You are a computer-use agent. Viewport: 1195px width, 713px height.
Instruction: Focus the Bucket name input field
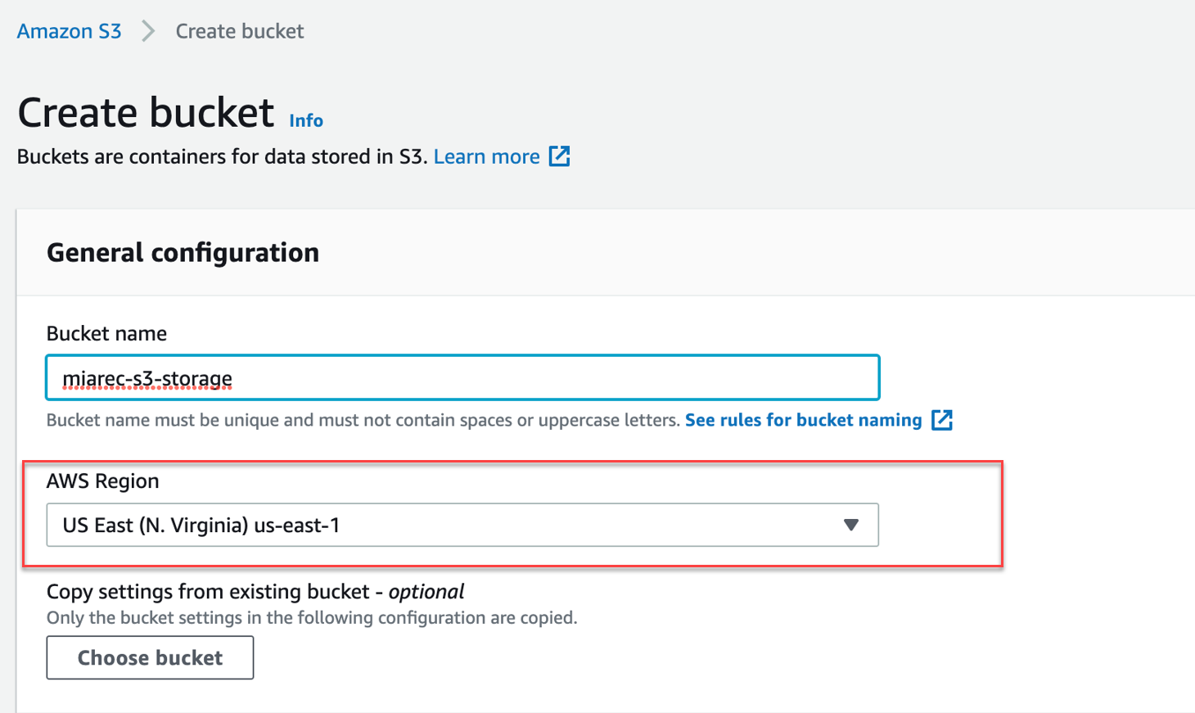coord(462,377)
